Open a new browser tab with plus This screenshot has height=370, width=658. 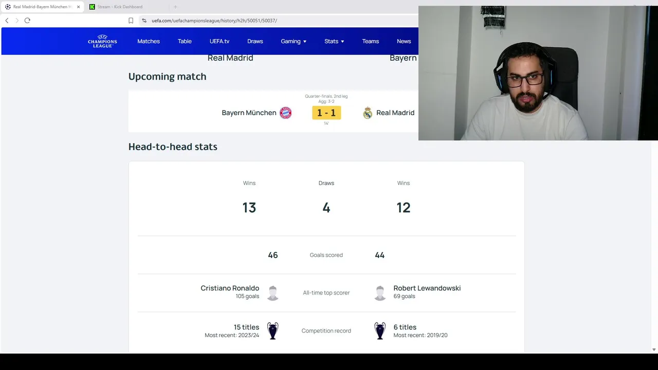coord(175,7)
